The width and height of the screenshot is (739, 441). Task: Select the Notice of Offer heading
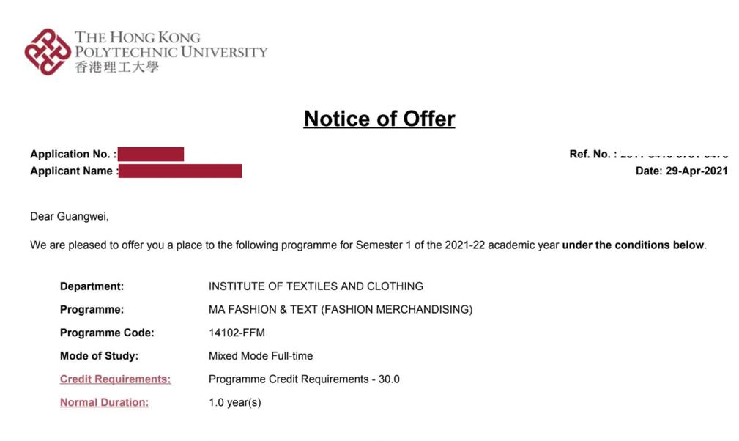379,119
